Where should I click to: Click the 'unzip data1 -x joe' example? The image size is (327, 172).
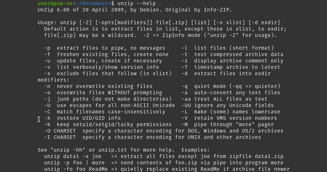(73, 156)
